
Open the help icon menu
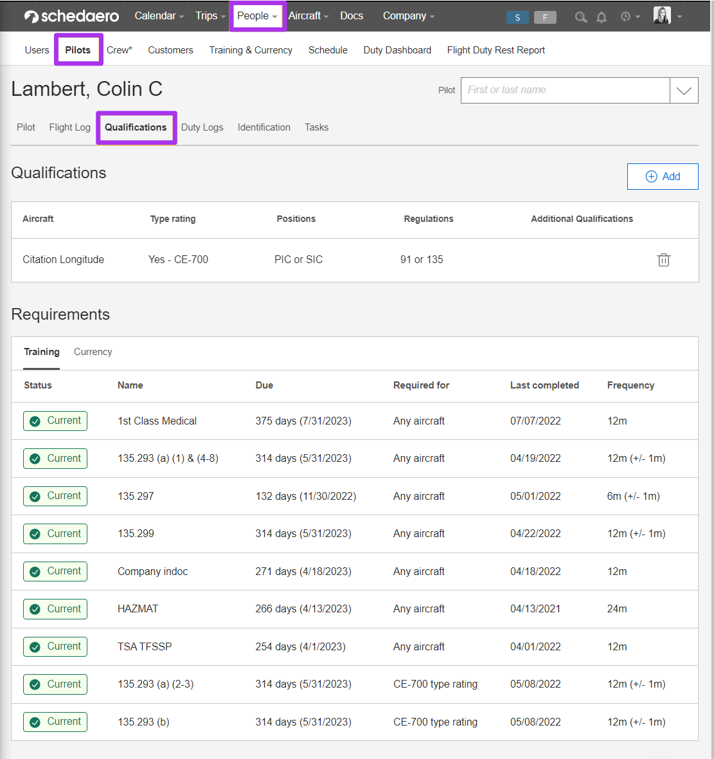pyautogui.click(x=630, y=17)
